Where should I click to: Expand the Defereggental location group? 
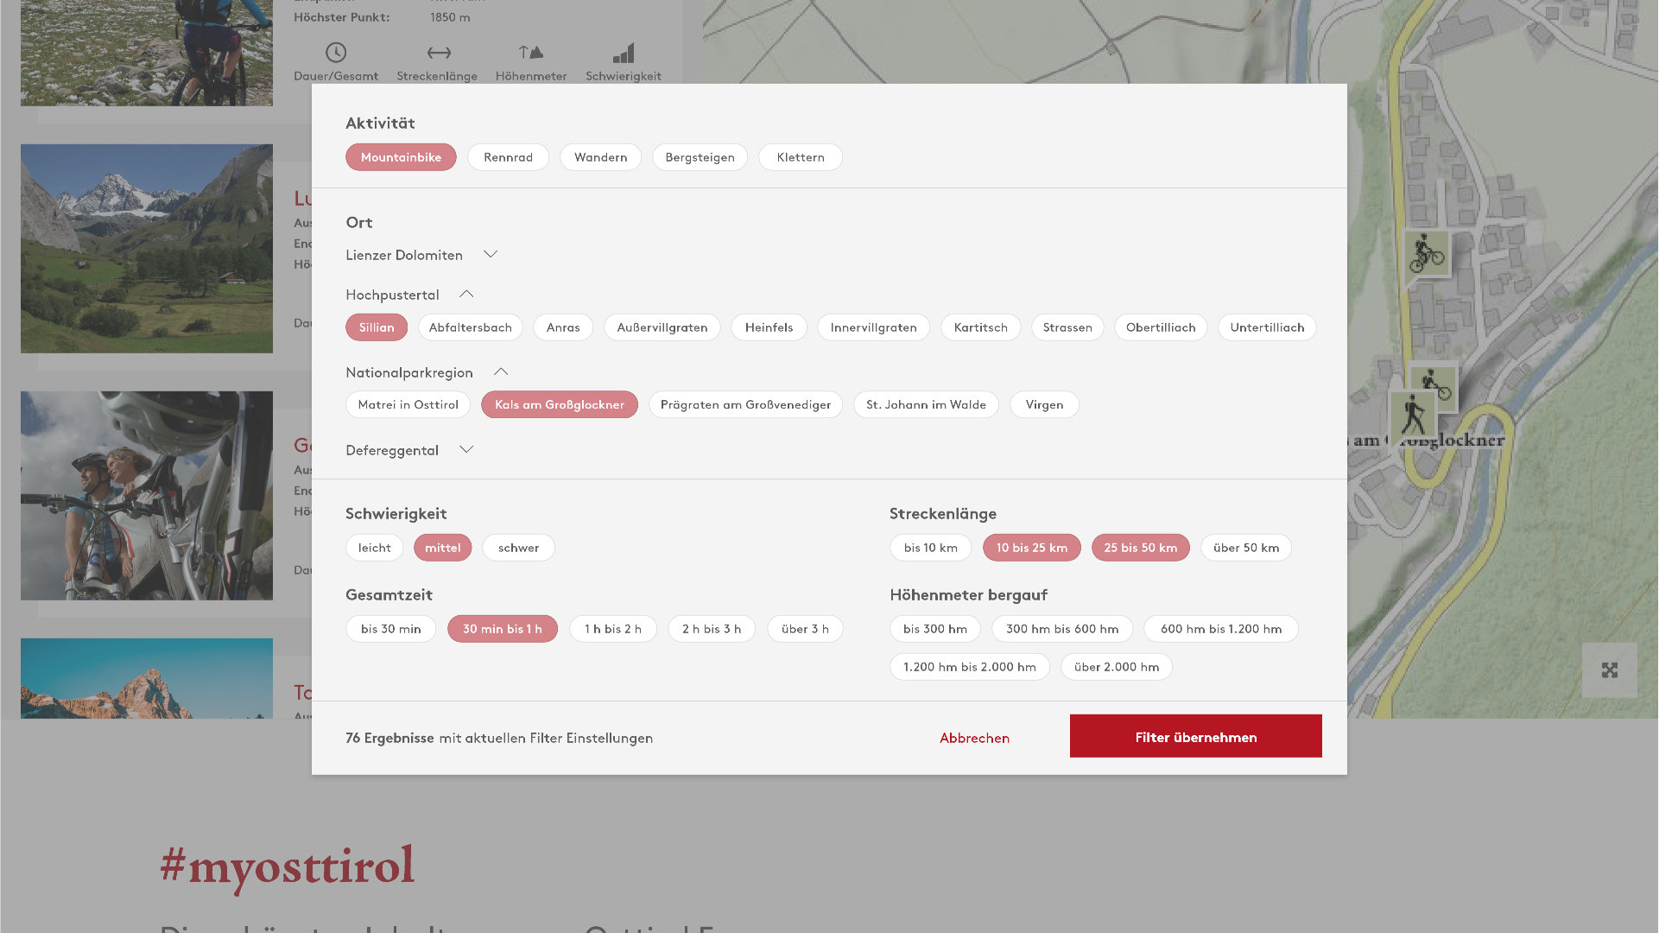(466, 450)
